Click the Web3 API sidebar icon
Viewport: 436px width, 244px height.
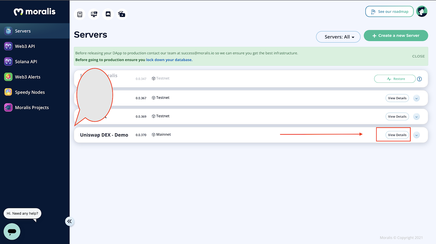click(x=8, y=46)
